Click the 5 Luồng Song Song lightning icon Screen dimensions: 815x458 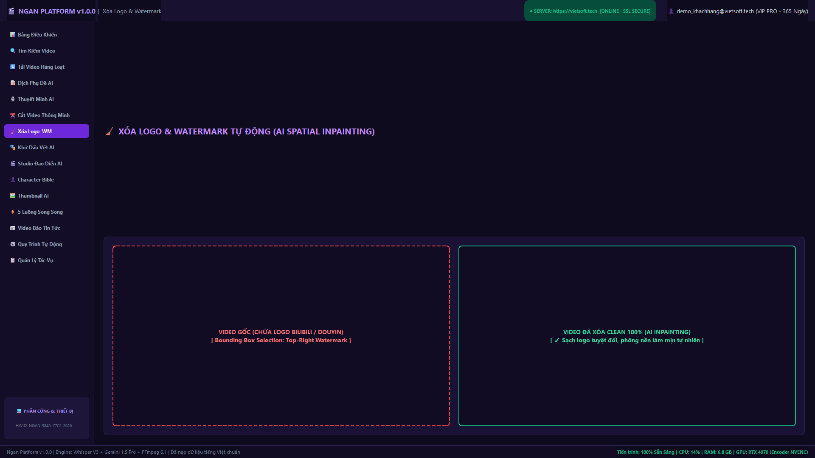(13, 212)
